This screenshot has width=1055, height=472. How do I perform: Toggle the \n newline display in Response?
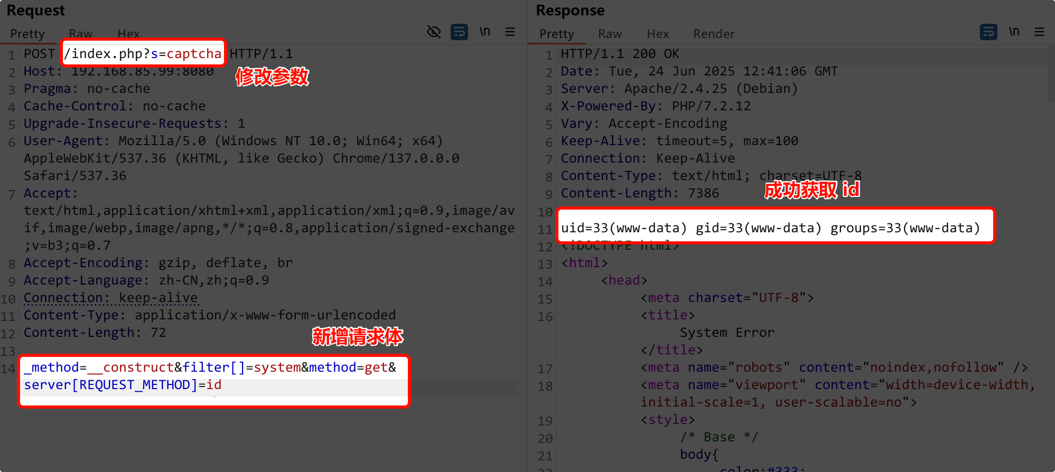[x=1014, y=32]
